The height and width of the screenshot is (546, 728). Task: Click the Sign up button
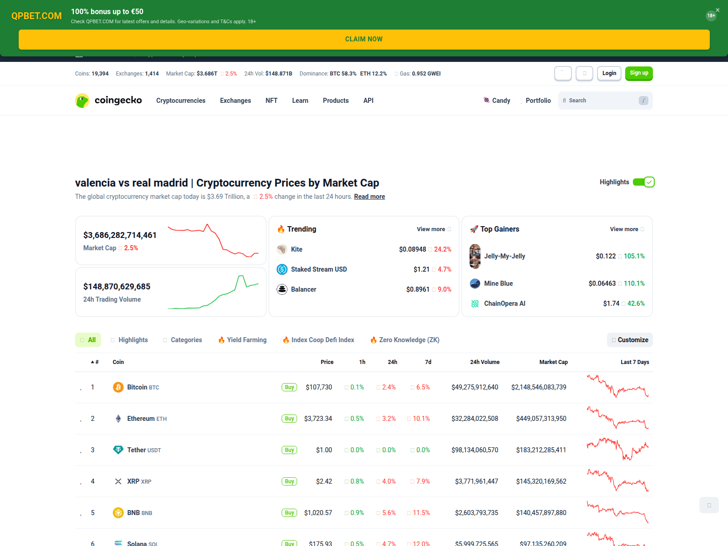(639, 73)
